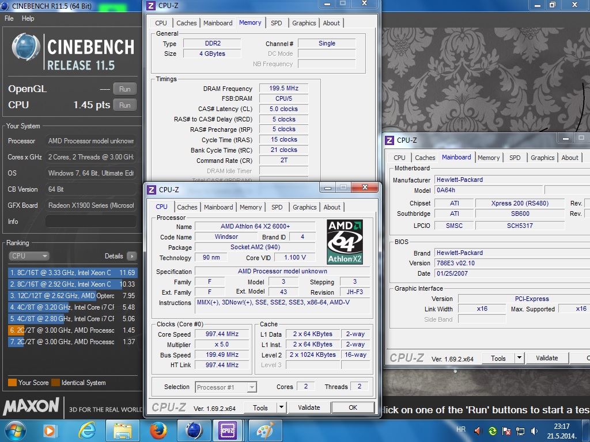Click the processor name AMD Athlon 64 X2 6000+
This screenshot has height=442, width=590.
(255, 226)
